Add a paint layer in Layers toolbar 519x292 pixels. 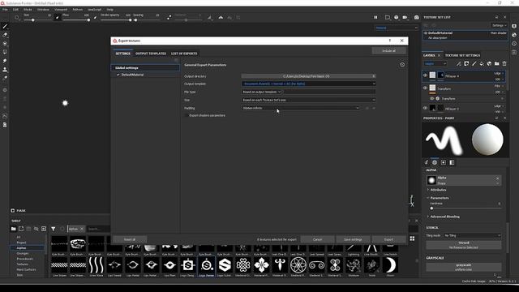474,63
